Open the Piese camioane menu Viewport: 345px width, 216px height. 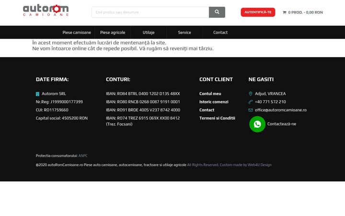[77, 33]
